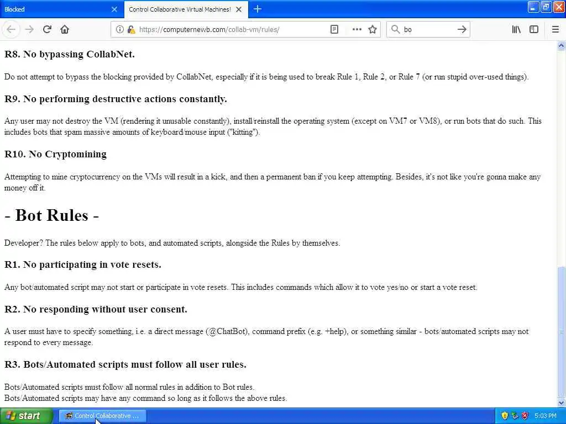Click the yellow shield tray icon
Viewport: 566px width, 424px height.
pyautogui.click(x=505, y=416)
